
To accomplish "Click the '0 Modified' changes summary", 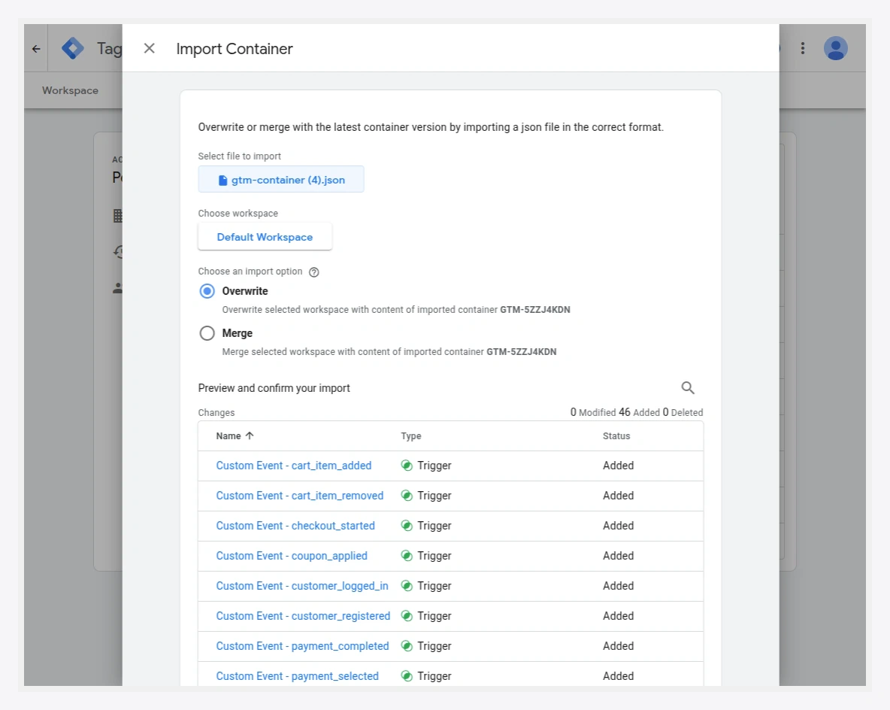I will tap(593, 412).
